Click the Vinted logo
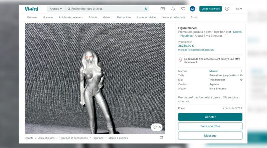This screenshot has width=267, height=148. (32, 9)
